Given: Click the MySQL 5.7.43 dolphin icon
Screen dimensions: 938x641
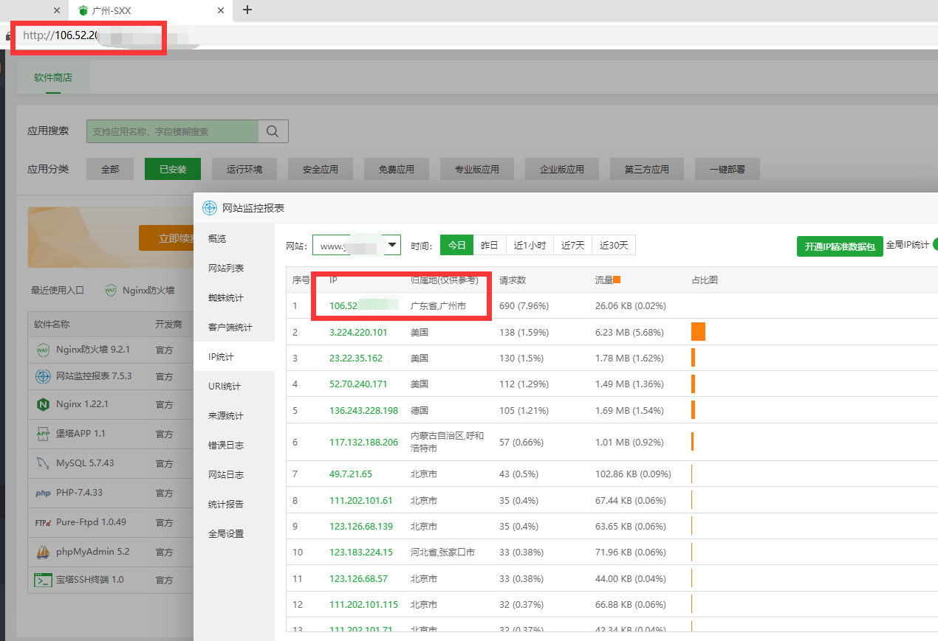Looking at the screenshot, I should point(43,463).
